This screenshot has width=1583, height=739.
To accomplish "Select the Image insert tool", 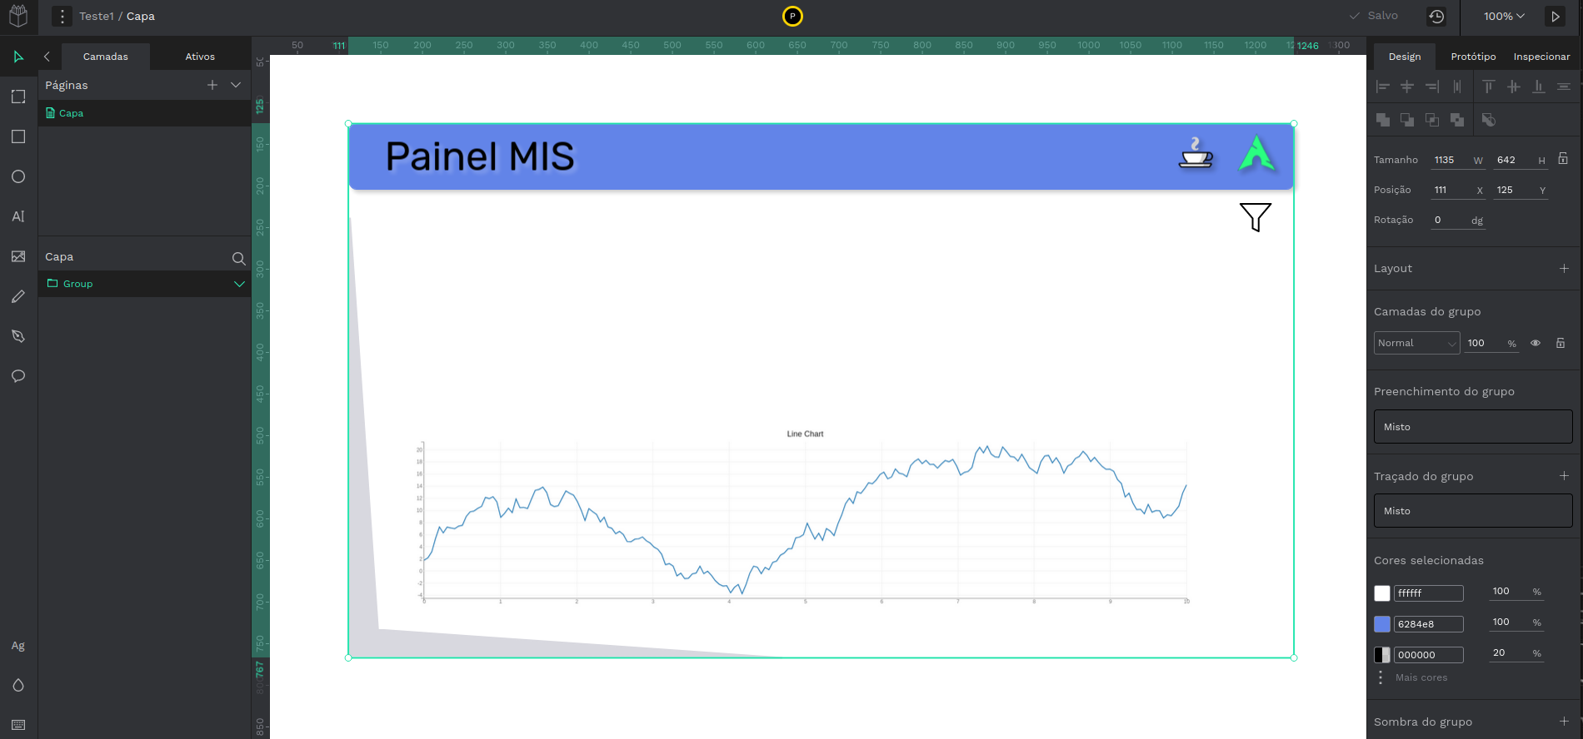I will pos(18,256).
